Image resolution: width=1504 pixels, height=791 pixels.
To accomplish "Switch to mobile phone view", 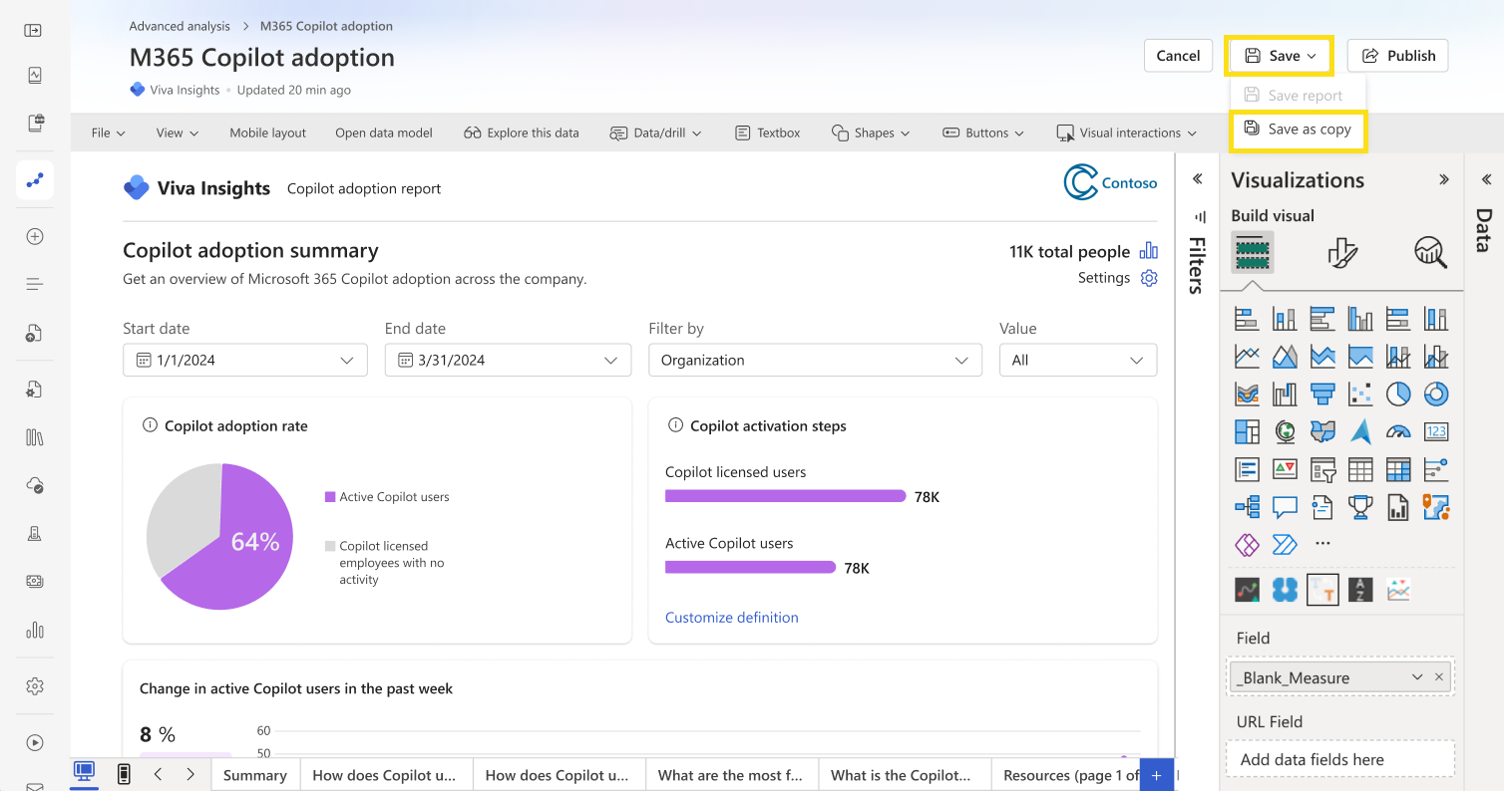I will coord(122,774).
